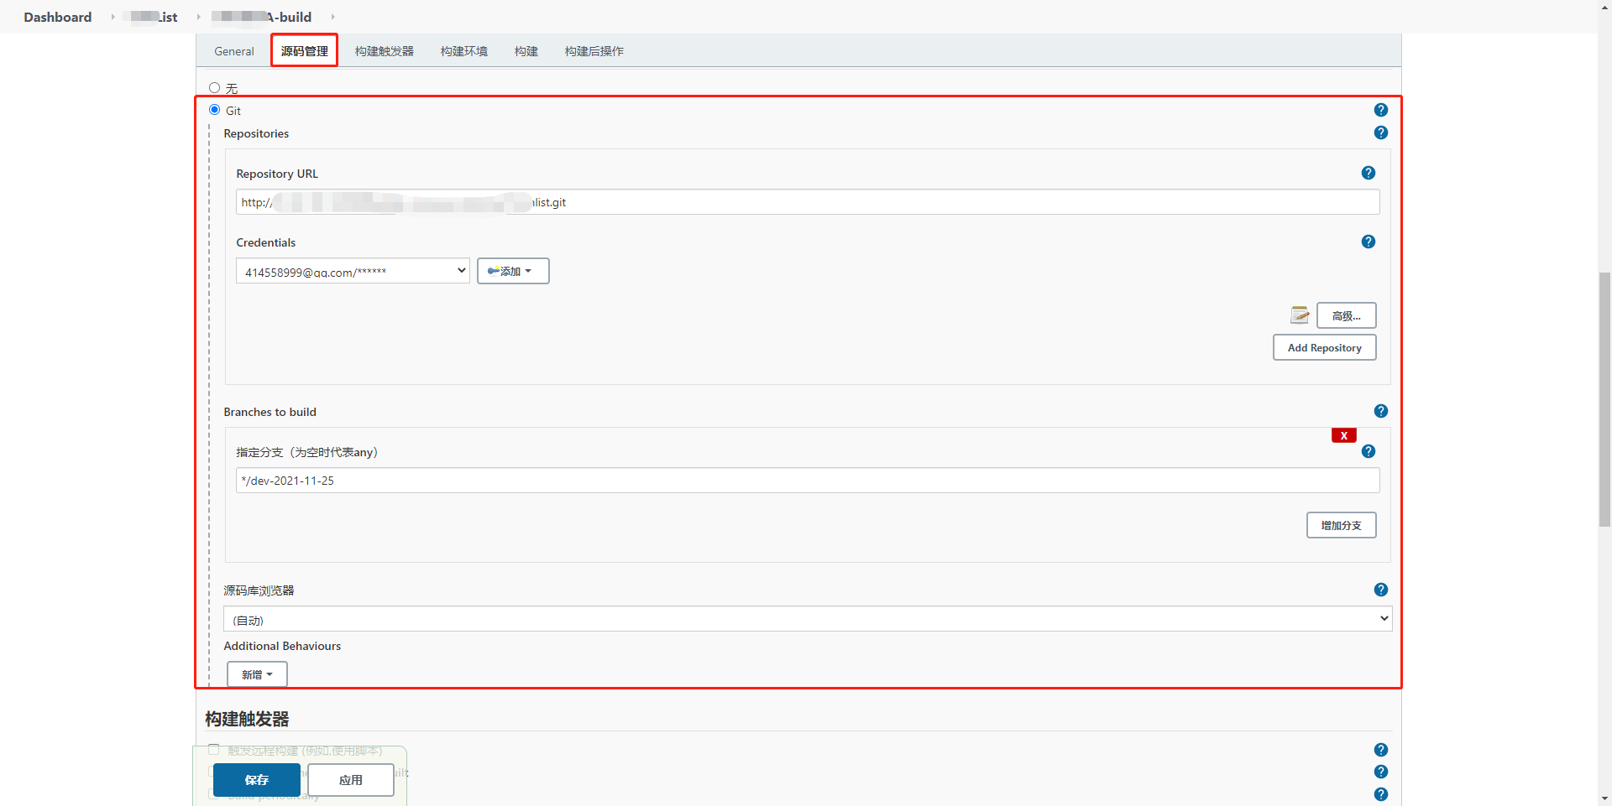Screen dimensions: 1612x806
Task: Click the 构建触发器 section heading
Action: point(247,719)
